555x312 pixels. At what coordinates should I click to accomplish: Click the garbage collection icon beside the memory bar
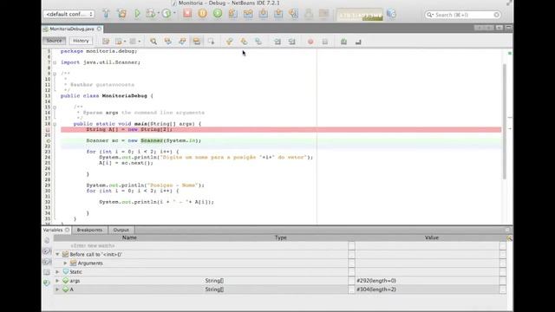tap(391, 14)
